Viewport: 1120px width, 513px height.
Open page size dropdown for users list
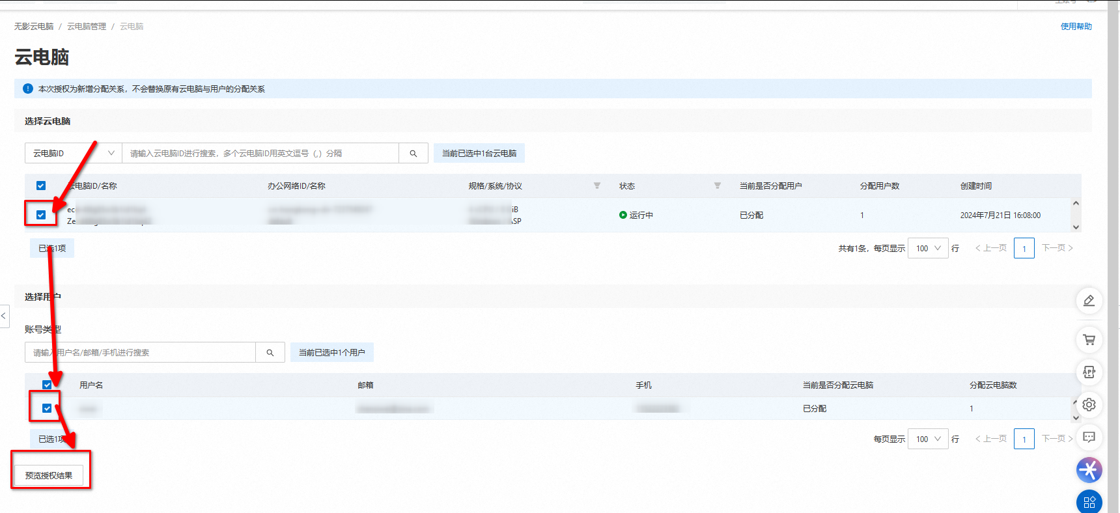(927, 439)
